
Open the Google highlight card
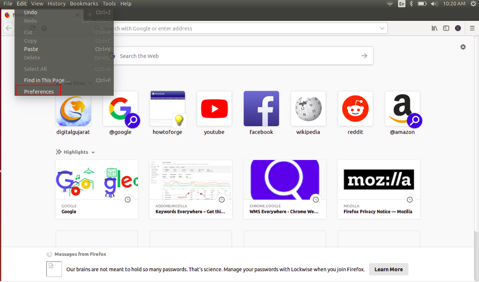click(97, 189)
